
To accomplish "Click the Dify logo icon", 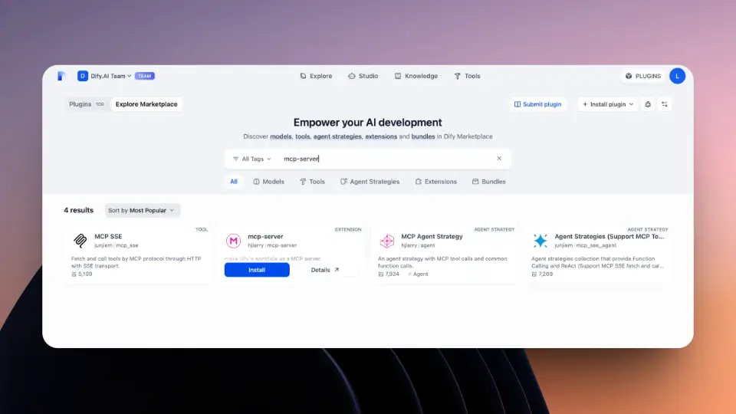I will [x=62, y=76].
